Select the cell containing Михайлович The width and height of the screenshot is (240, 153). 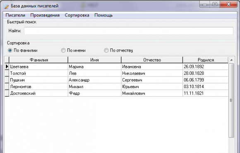[152, 93]
